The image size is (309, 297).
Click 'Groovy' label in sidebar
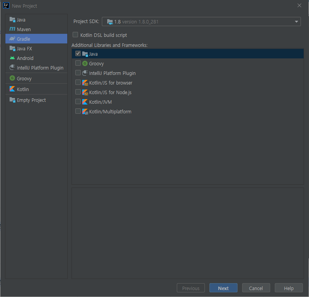pos(24,79)
